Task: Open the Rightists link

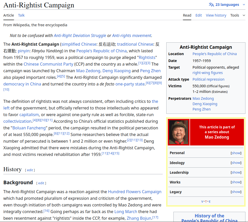Action: coord(147,57)
